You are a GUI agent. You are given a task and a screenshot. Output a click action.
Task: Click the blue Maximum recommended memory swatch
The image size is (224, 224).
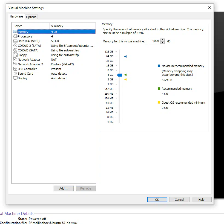[x=159, y=66]
